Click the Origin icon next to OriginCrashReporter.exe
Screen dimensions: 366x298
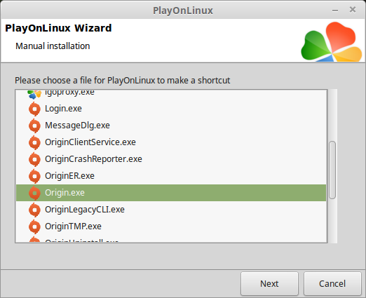coord(34,159)
